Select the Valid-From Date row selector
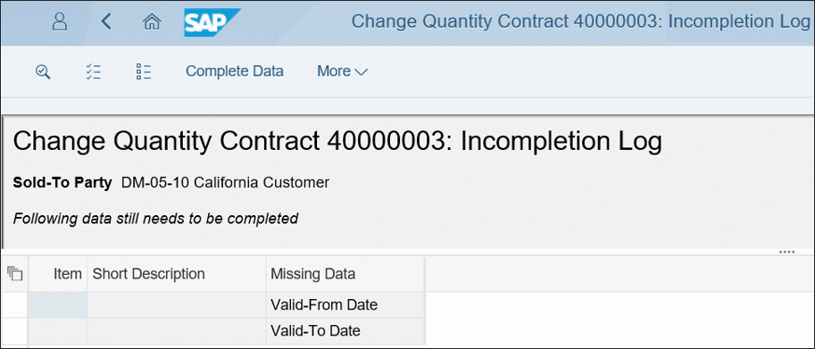This screenshot has width=815, height=349. [x=14, y=305]
